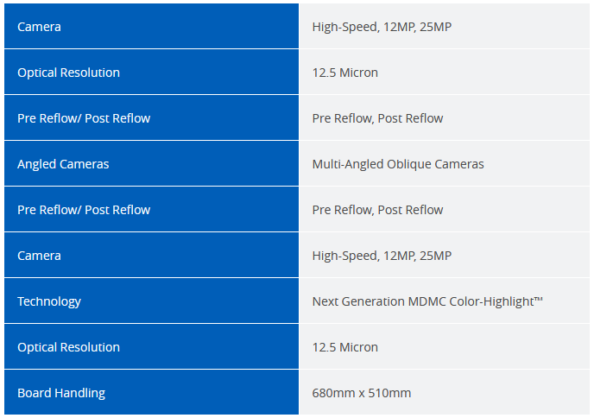This screenshot has width=594, height=418.
Task: Click the word "Oblique" in Angled Cameras row
Action: (x=410, y=164)
